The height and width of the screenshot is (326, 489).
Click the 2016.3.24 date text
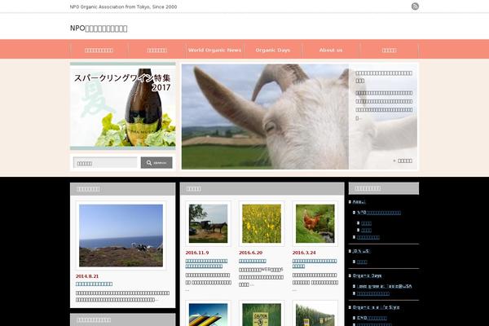(304, 253)
